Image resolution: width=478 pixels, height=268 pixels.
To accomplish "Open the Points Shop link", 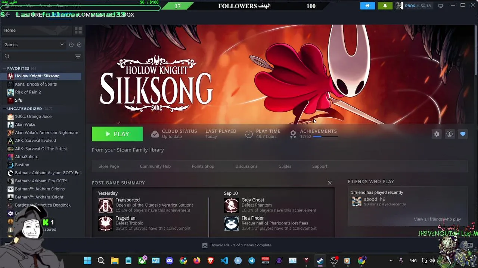I will (203, 166).
